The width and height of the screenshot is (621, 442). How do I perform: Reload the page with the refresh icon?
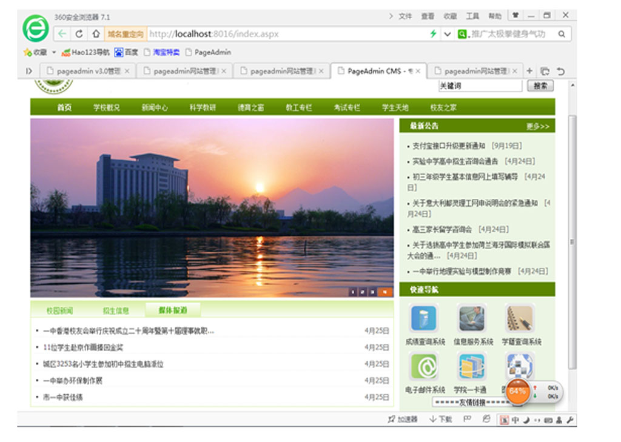coord(79,34)
